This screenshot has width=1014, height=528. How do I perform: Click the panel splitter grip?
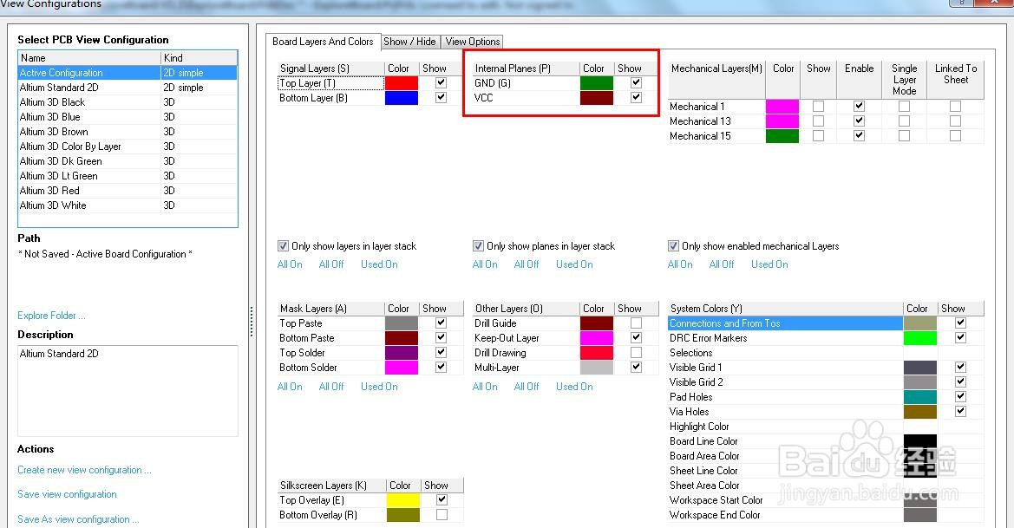(251, 321)
